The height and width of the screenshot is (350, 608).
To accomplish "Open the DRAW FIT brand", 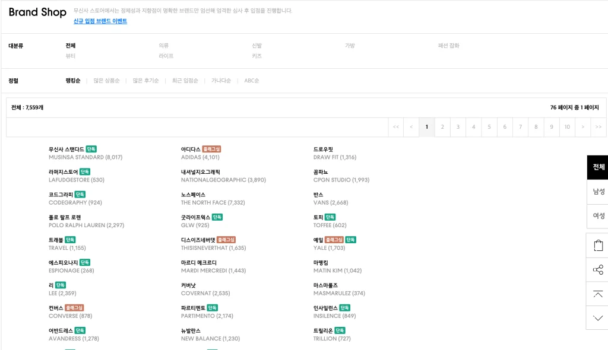I will 335,157.
